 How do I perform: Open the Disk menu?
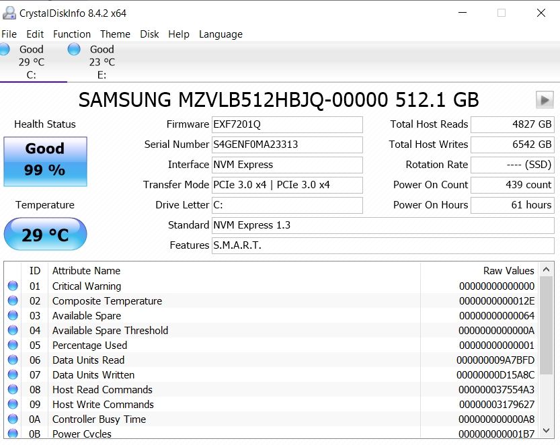coord(149,34)
